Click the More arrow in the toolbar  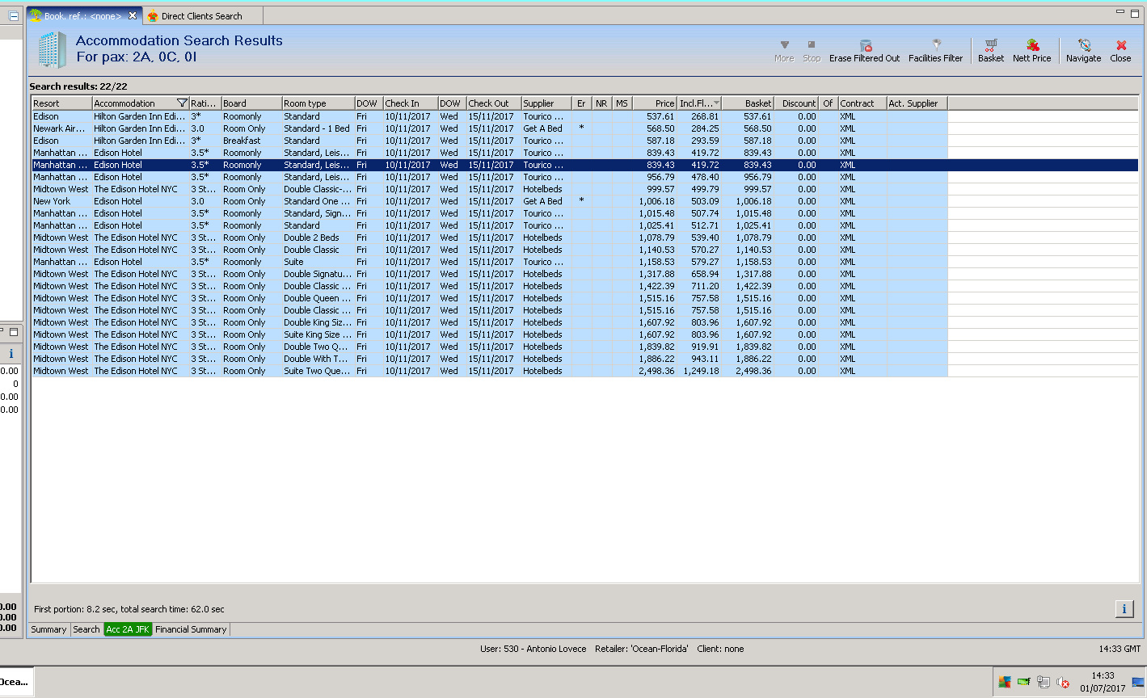(x=784, y=51)
